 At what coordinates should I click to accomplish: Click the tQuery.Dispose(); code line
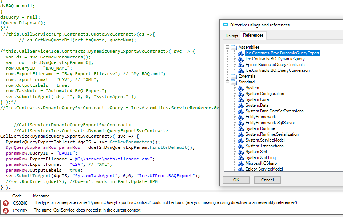point(23,23)
